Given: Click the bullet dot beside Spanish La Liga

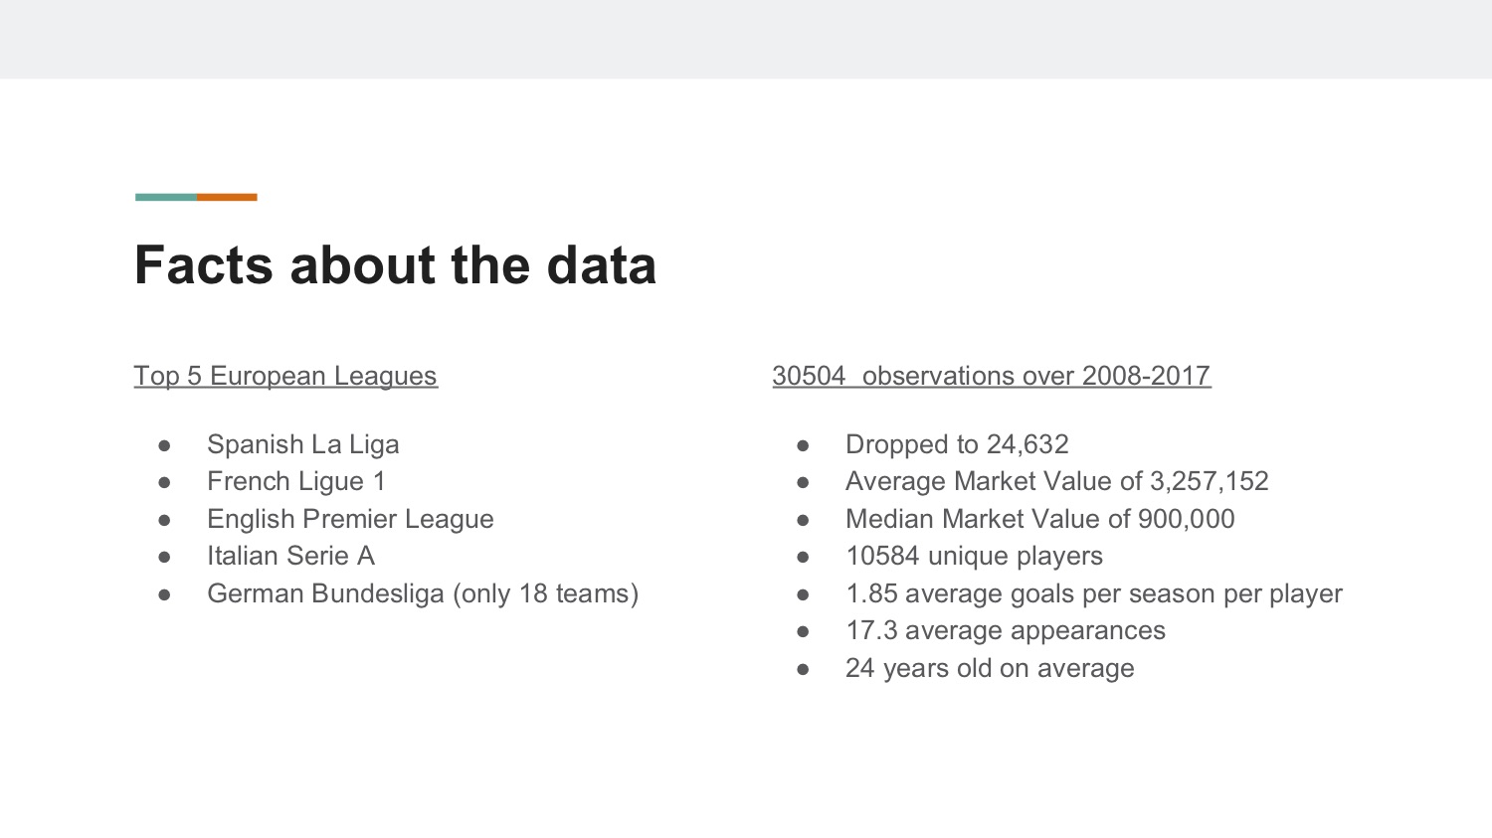Looking at the screenshot, I should coord(164,445).
